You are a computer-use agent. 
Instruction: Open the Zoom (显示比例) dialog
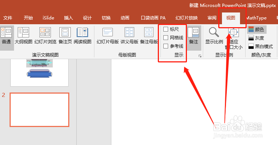pos(214,36)
